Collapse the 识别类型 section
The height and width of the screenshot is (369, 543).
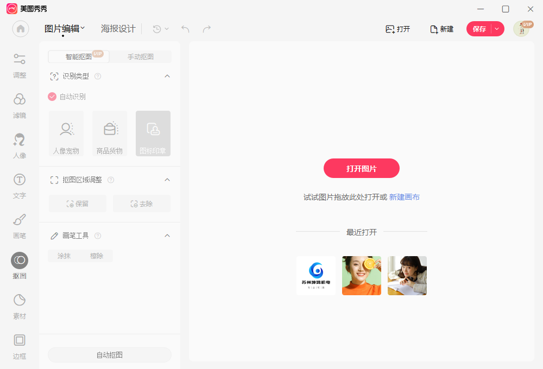167,76
